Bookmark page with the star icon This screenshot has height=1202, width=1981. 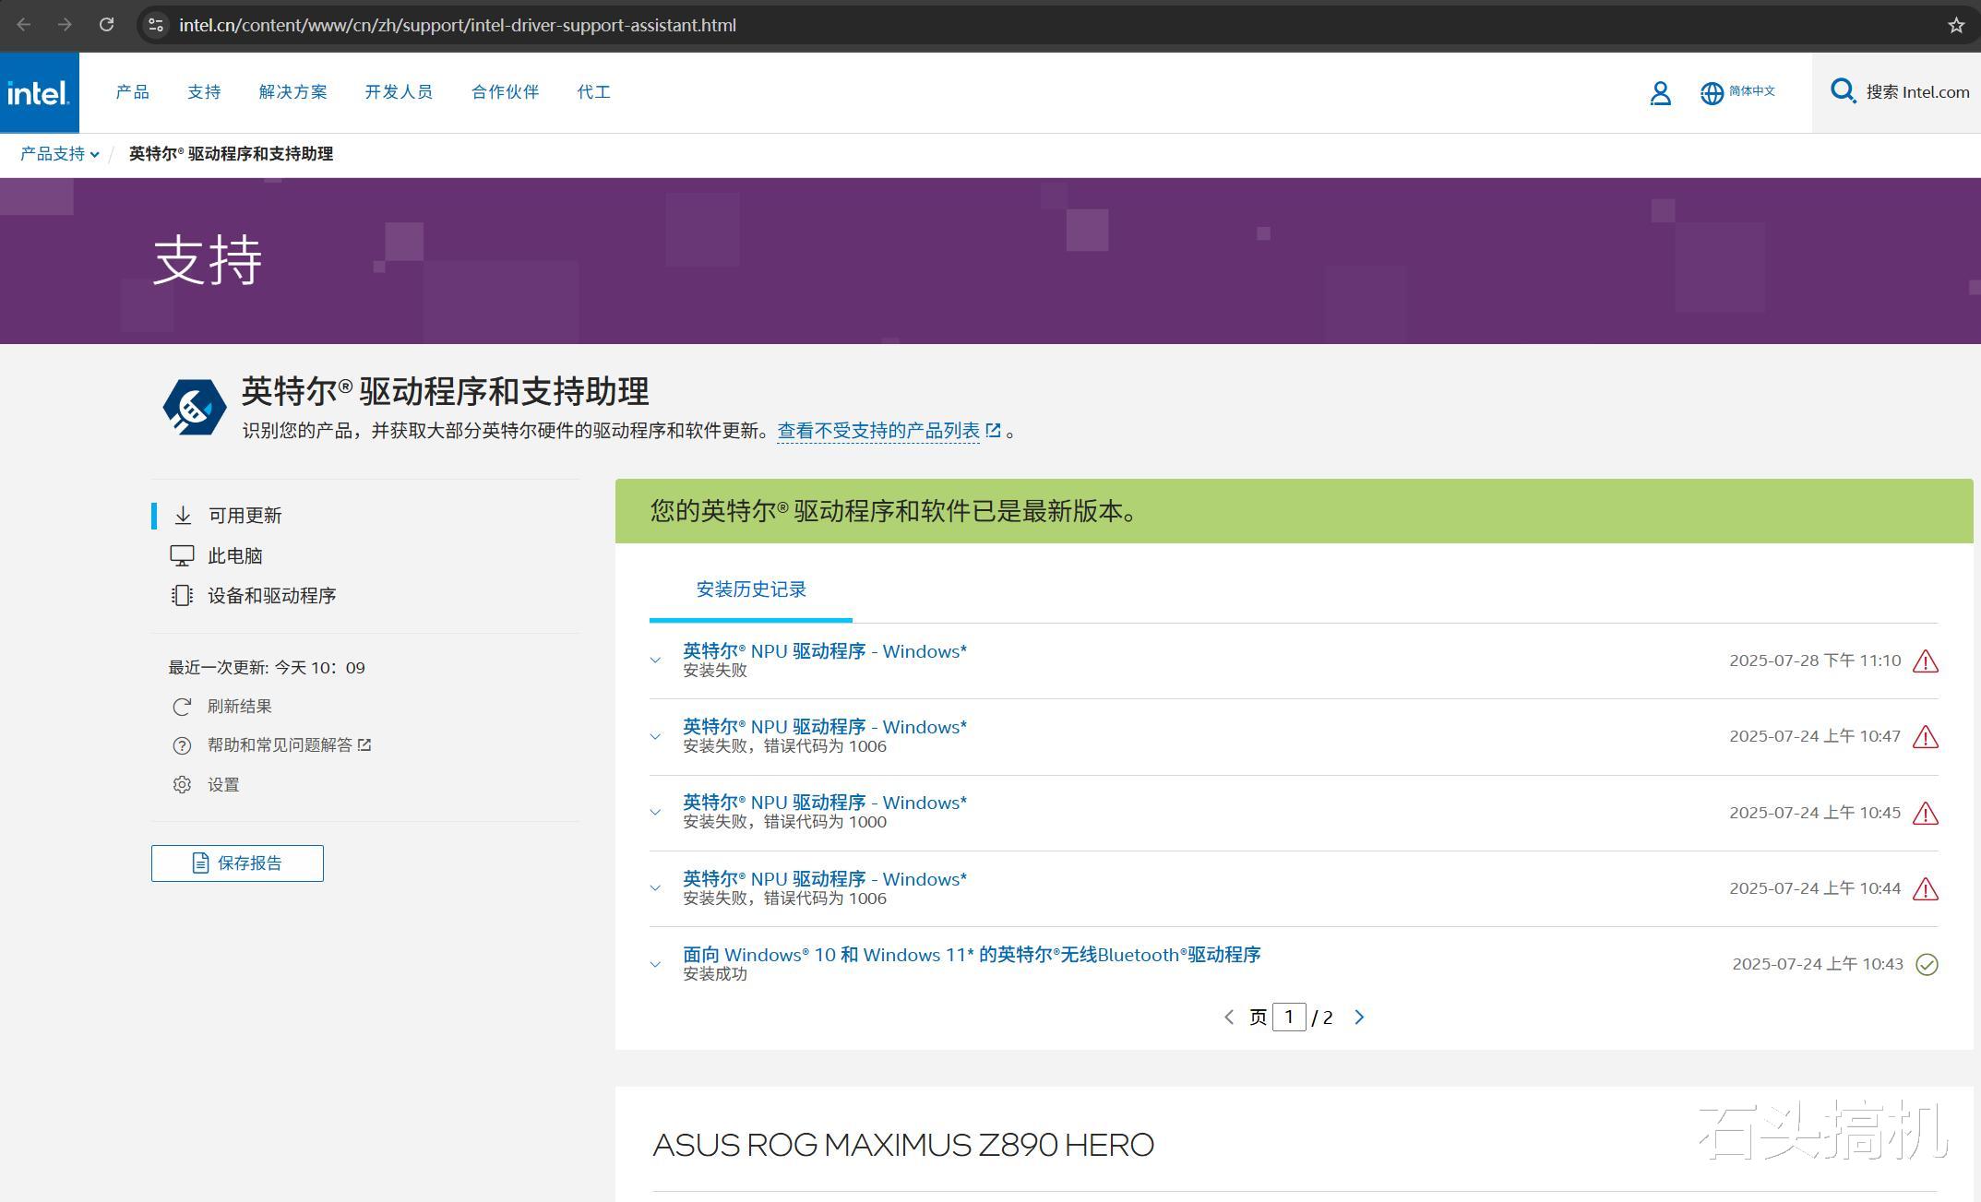click(1955, 25)
